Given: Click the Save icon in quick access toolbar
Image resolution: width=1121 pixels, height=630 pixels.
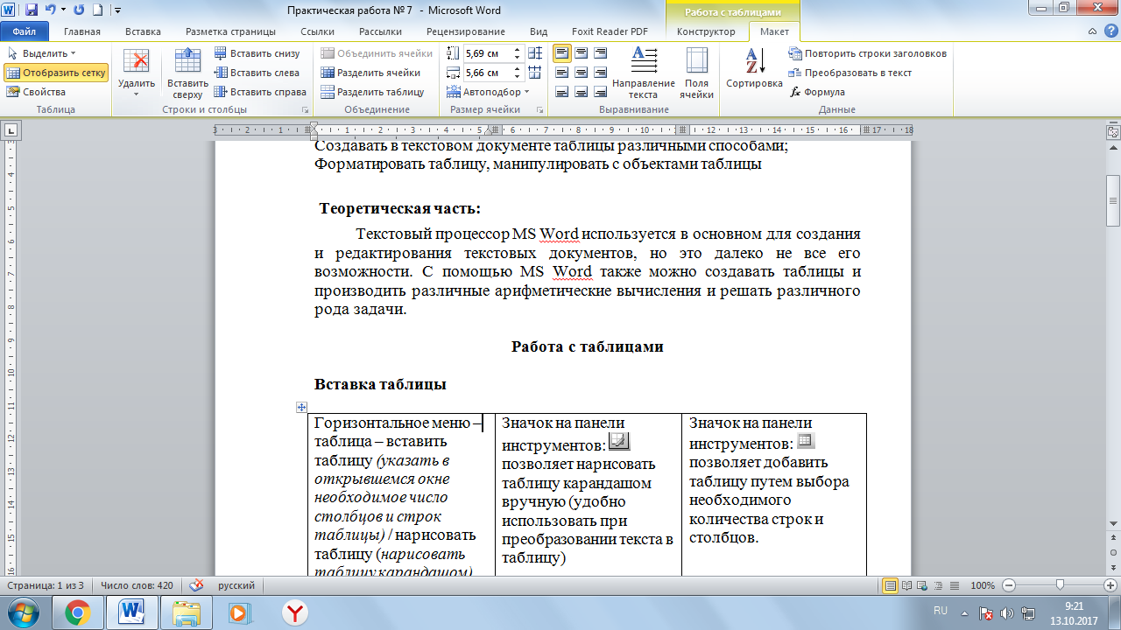Looking at the screenshot, I should pos(32,10).
